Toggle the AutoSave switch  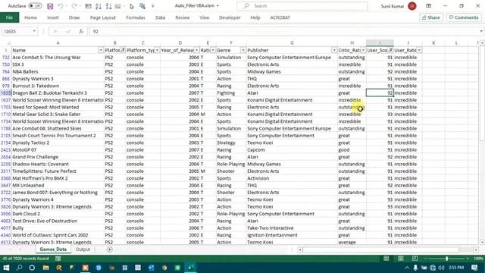coord(35,6)
